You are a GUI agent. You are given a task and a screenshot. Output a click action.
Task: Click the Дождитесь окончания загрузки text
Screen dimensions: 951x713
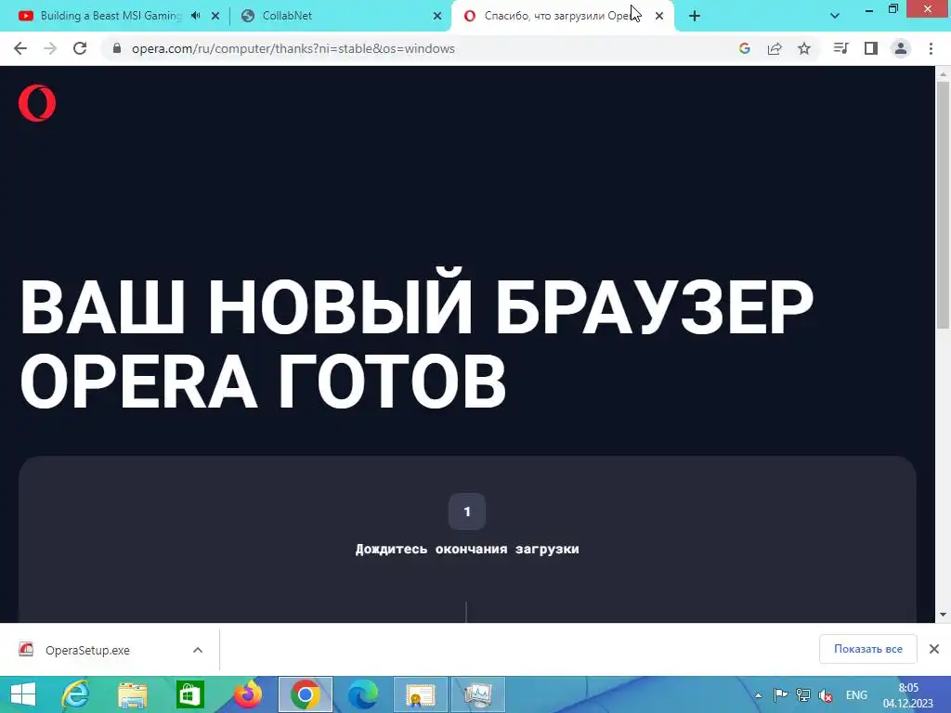(467, 550)
